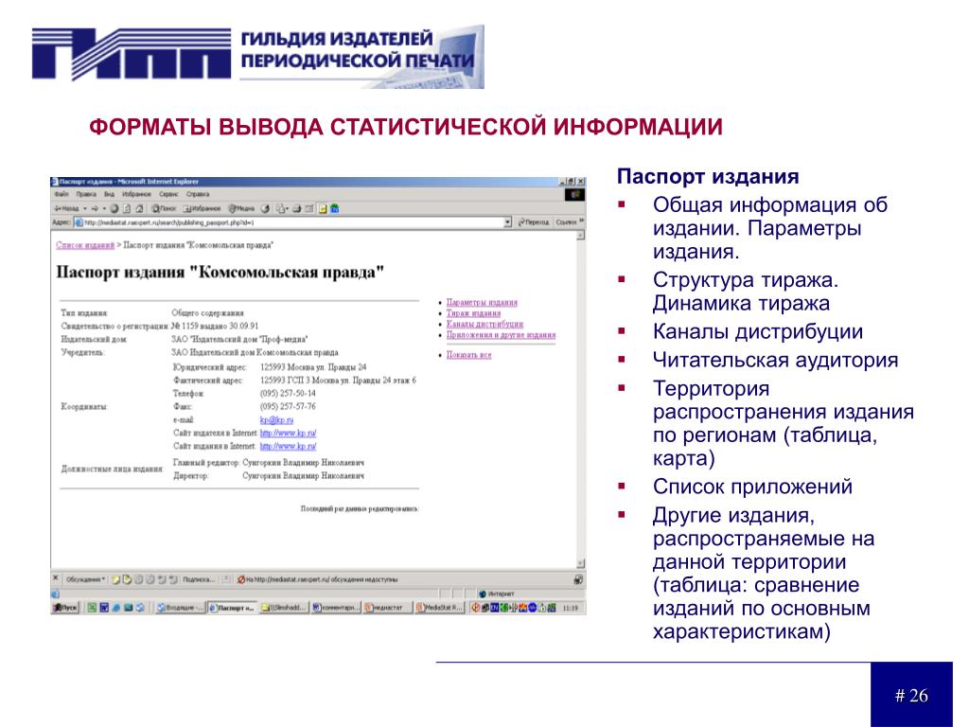Open the address bar history dropdown

click(507, 222)
